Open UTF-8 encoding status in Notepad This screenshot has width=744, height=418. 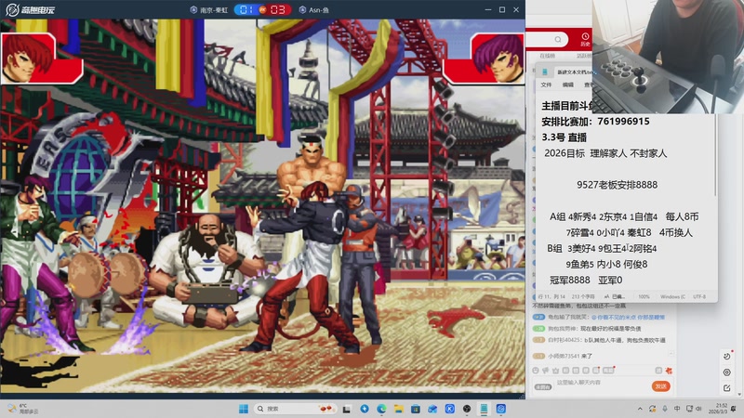[x=699, y=296]
